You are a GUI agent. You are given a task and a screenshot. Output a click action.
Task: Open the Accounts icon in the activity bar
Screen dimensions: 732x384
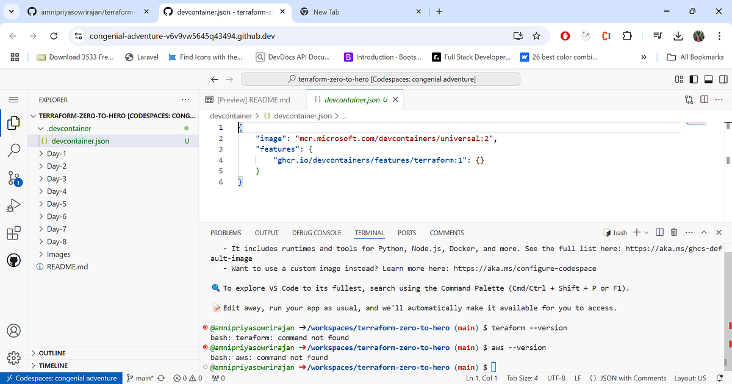pos(13,330)
